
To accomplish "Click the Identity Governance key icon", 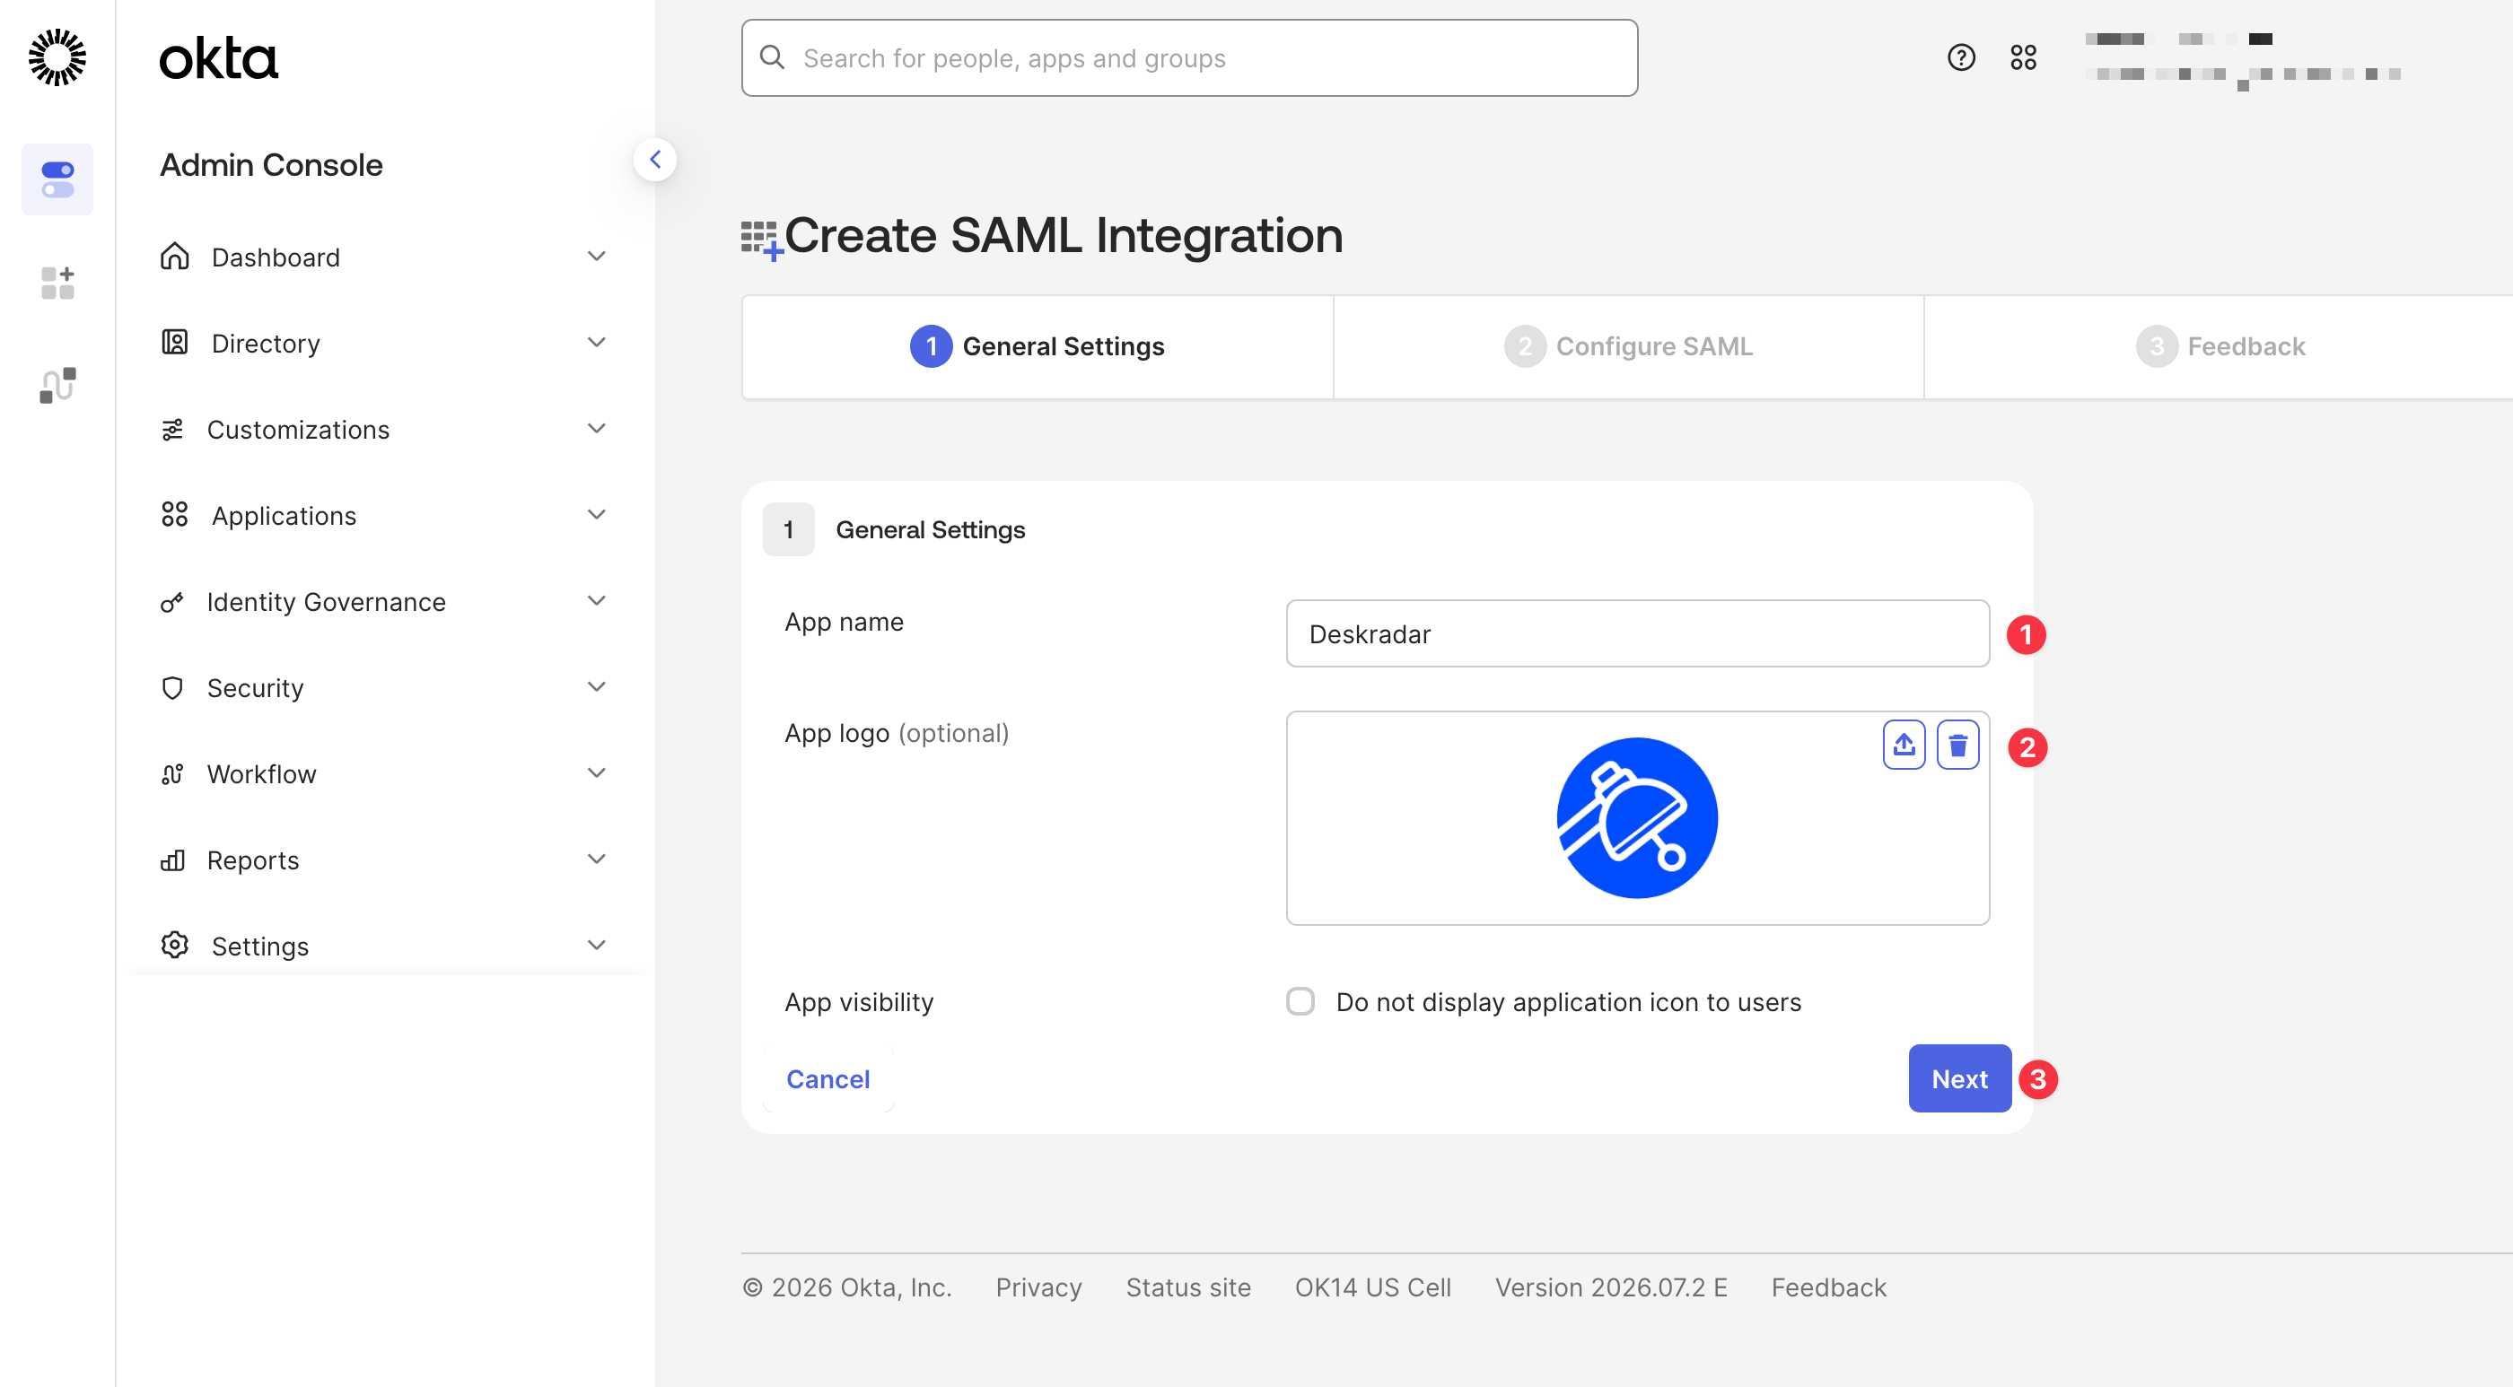I will (172, 602).
